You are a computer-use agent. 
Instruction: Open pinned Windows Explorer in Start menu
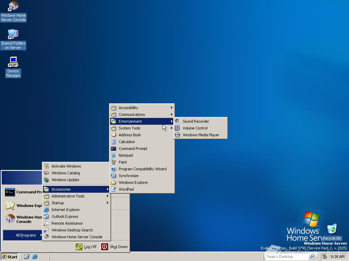(23, 206)
